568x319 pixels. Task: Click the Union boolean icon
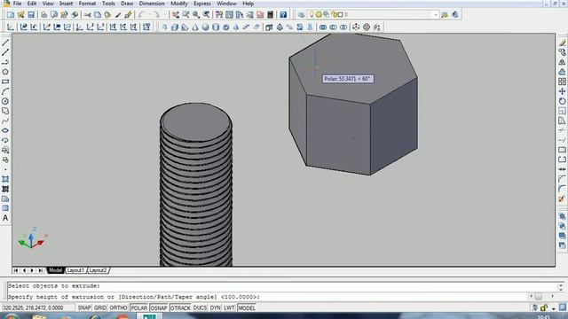(323, 27)
